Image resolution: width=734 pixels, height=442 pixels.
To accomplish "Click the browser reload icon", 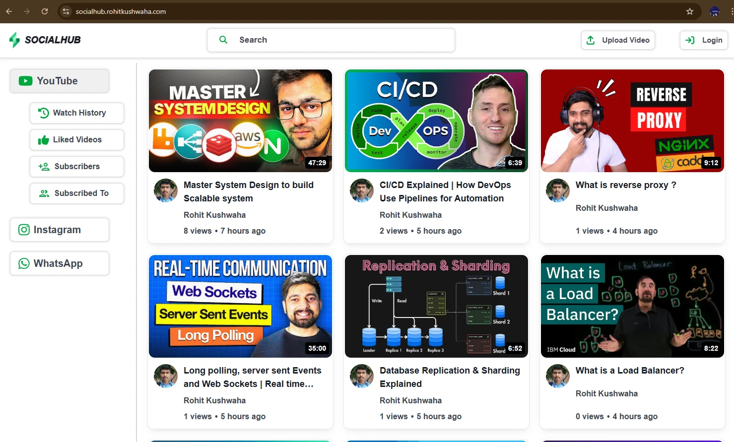I will (45, 11).
